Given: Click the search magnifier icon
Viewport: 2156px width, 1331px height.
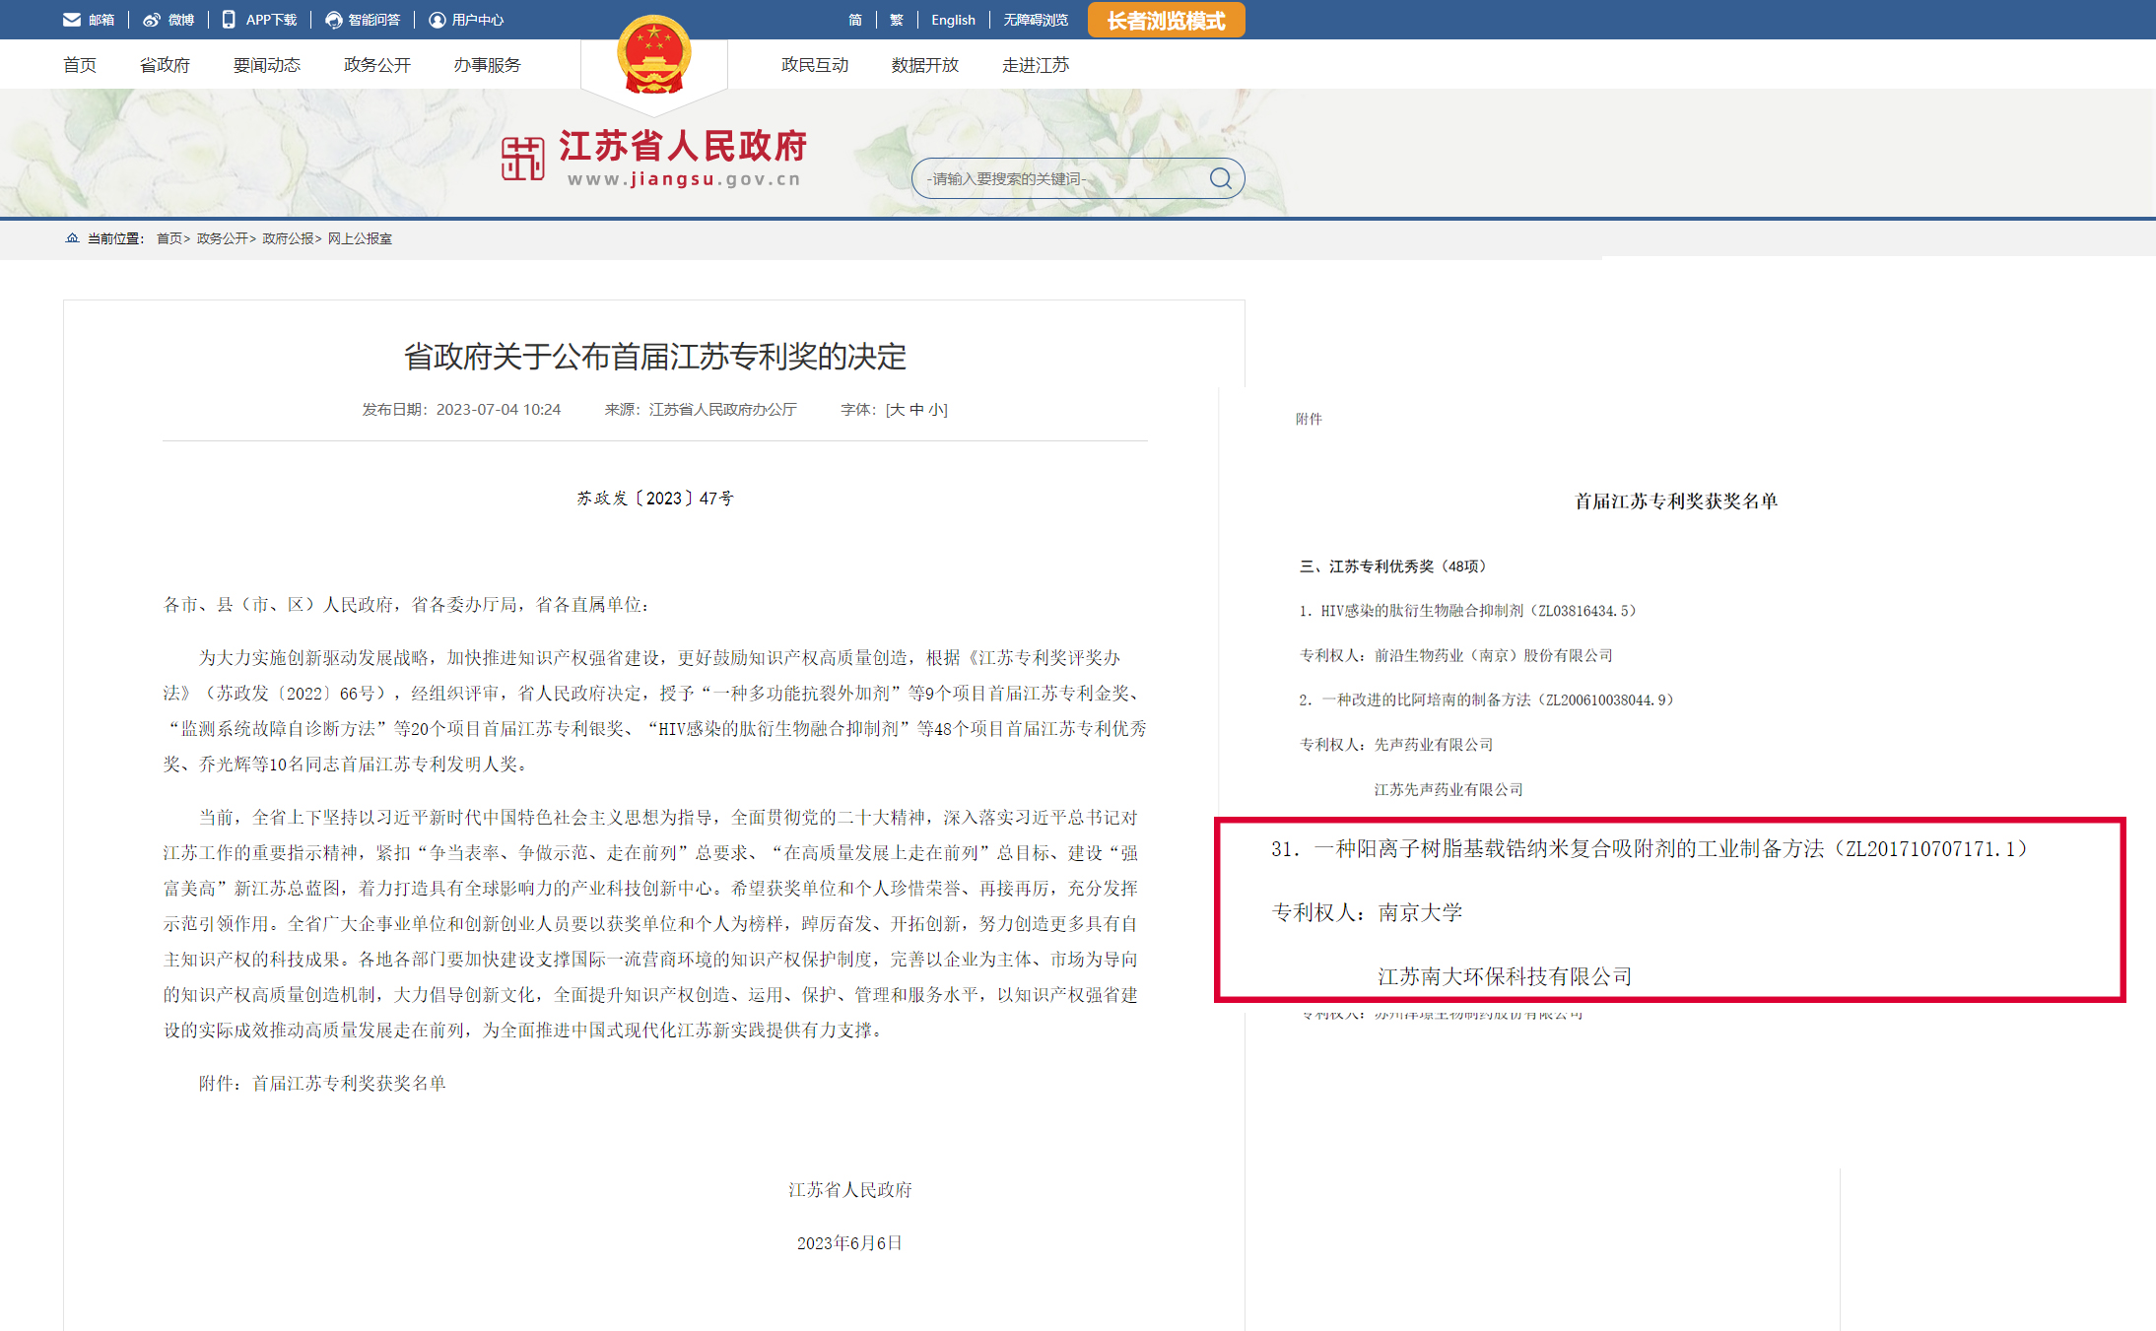Looking at the screenshot, I should [x=1220, y=178].
